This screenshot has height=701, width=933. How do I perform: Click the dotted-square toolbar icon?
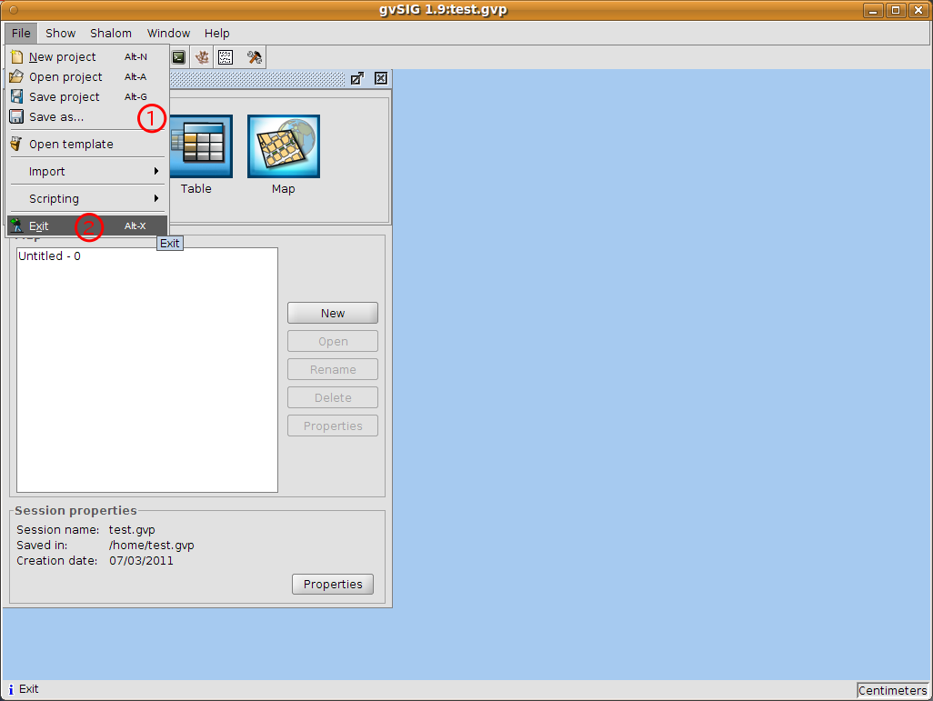(226, 57)
